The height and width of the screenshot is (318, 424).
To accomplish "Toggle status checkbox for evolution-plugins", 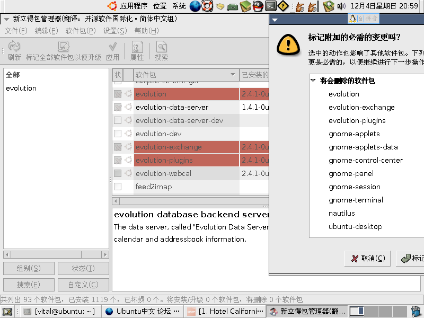I will [118, 160].
